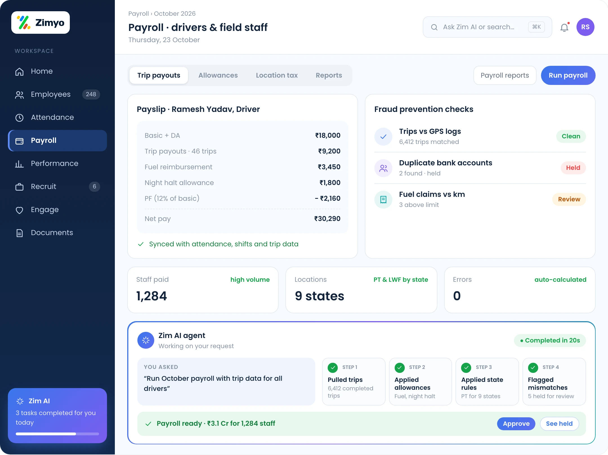Screen dimensions: 608x455
Task: Click Net pay ₹30,290 amount
Action: click(x=327, y=219)
